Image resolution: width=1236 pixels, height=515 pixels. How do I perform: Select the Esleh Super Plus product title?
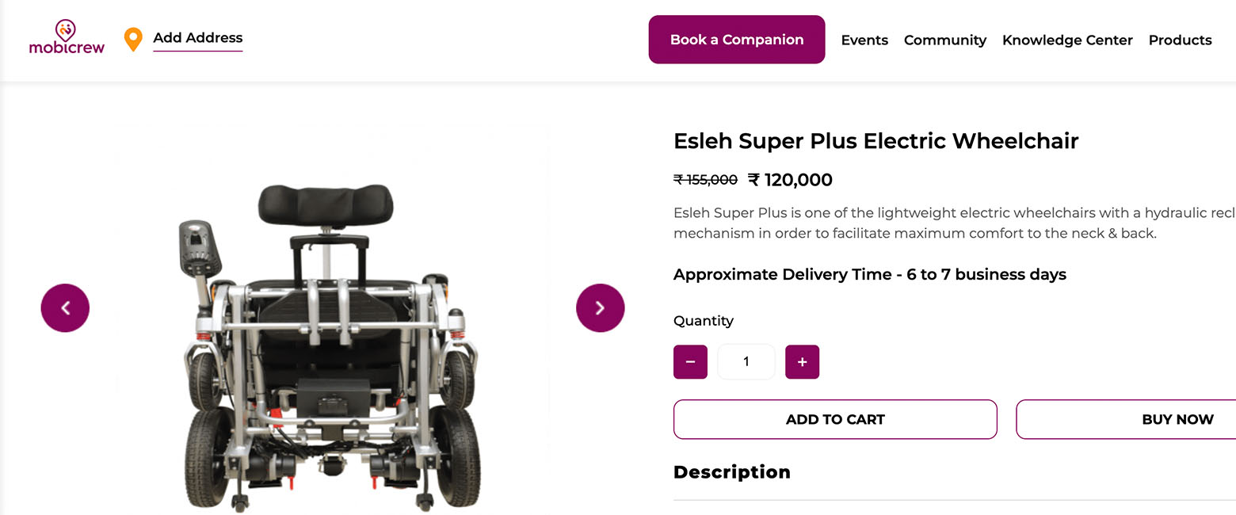tap(876, 141)
